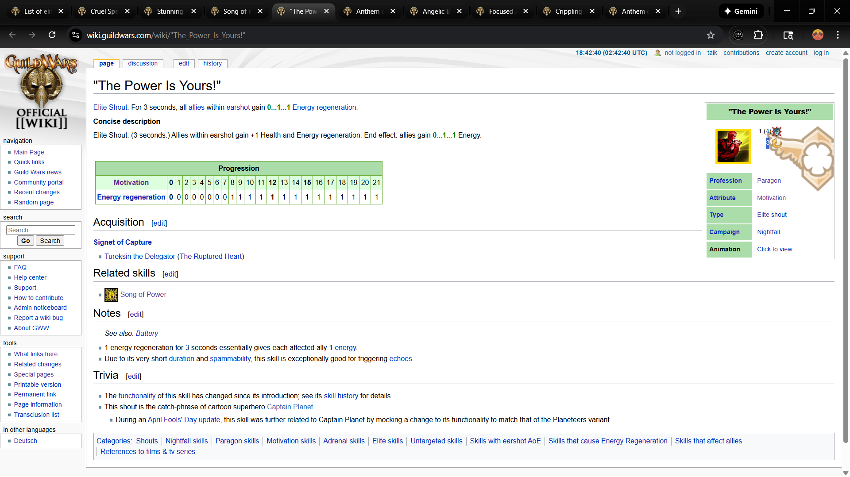The height and width of the screenshot is (477, 850).
Task: Open the browser profile avatar
Action: click(818, 35)
